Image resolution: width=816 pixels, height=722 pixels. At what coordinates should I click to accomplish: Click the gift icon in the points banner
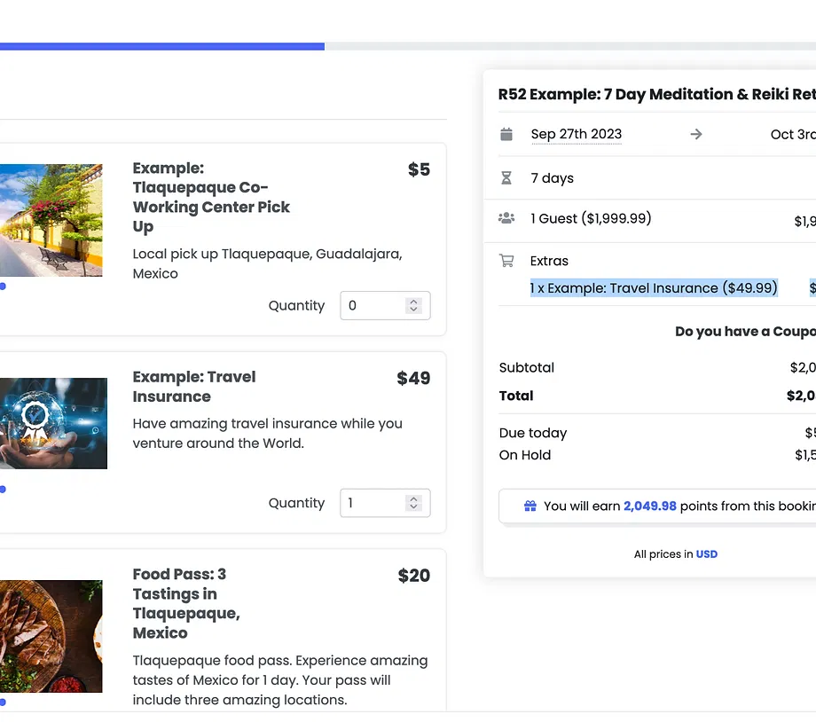[x=530, y=506]
